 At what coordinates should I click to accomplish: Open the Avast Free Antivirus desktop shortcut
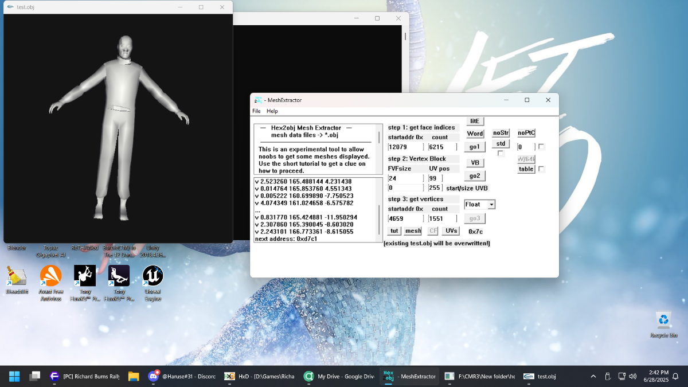click(x=50, y=283)
